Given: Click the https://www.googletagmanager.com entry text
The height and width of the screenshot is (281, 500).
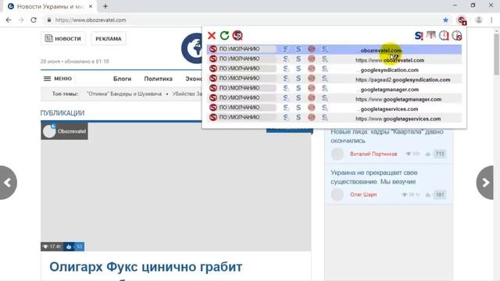Looking at the screenshot, I should click(398, 99).
